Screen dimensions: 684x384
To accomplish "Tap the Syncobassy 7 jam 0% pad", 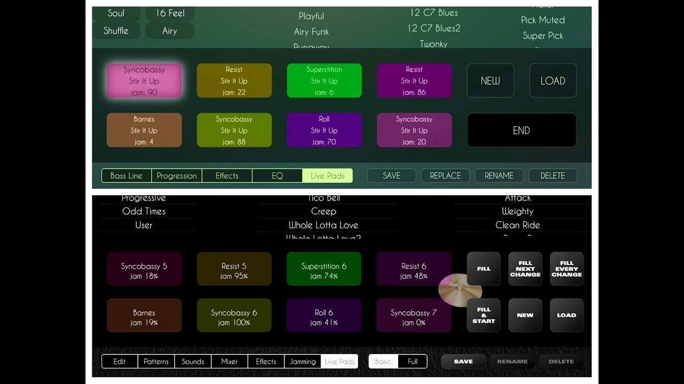I will [414, 315].
